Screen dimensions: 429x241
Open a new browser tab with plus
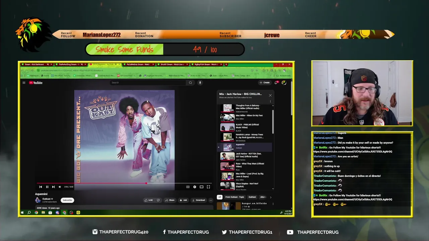(226, 64)
